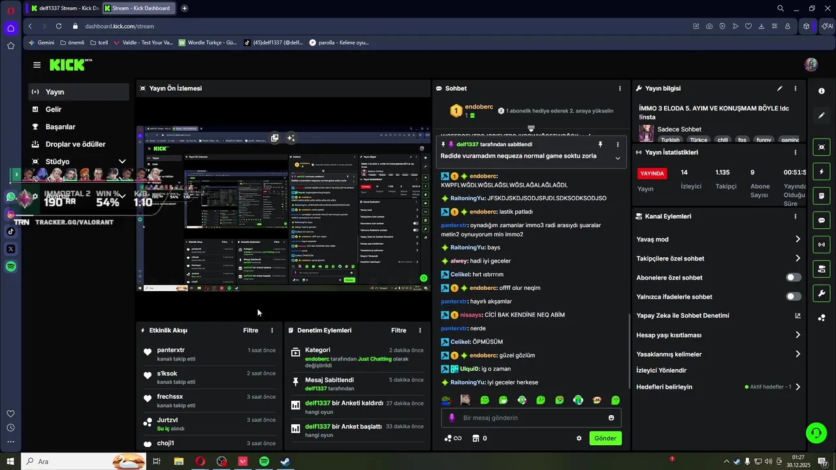Open Yasaklanmış kelimeler arrow
The height and width of the screenshot is (470, 836).
click(x=797, y=354)
